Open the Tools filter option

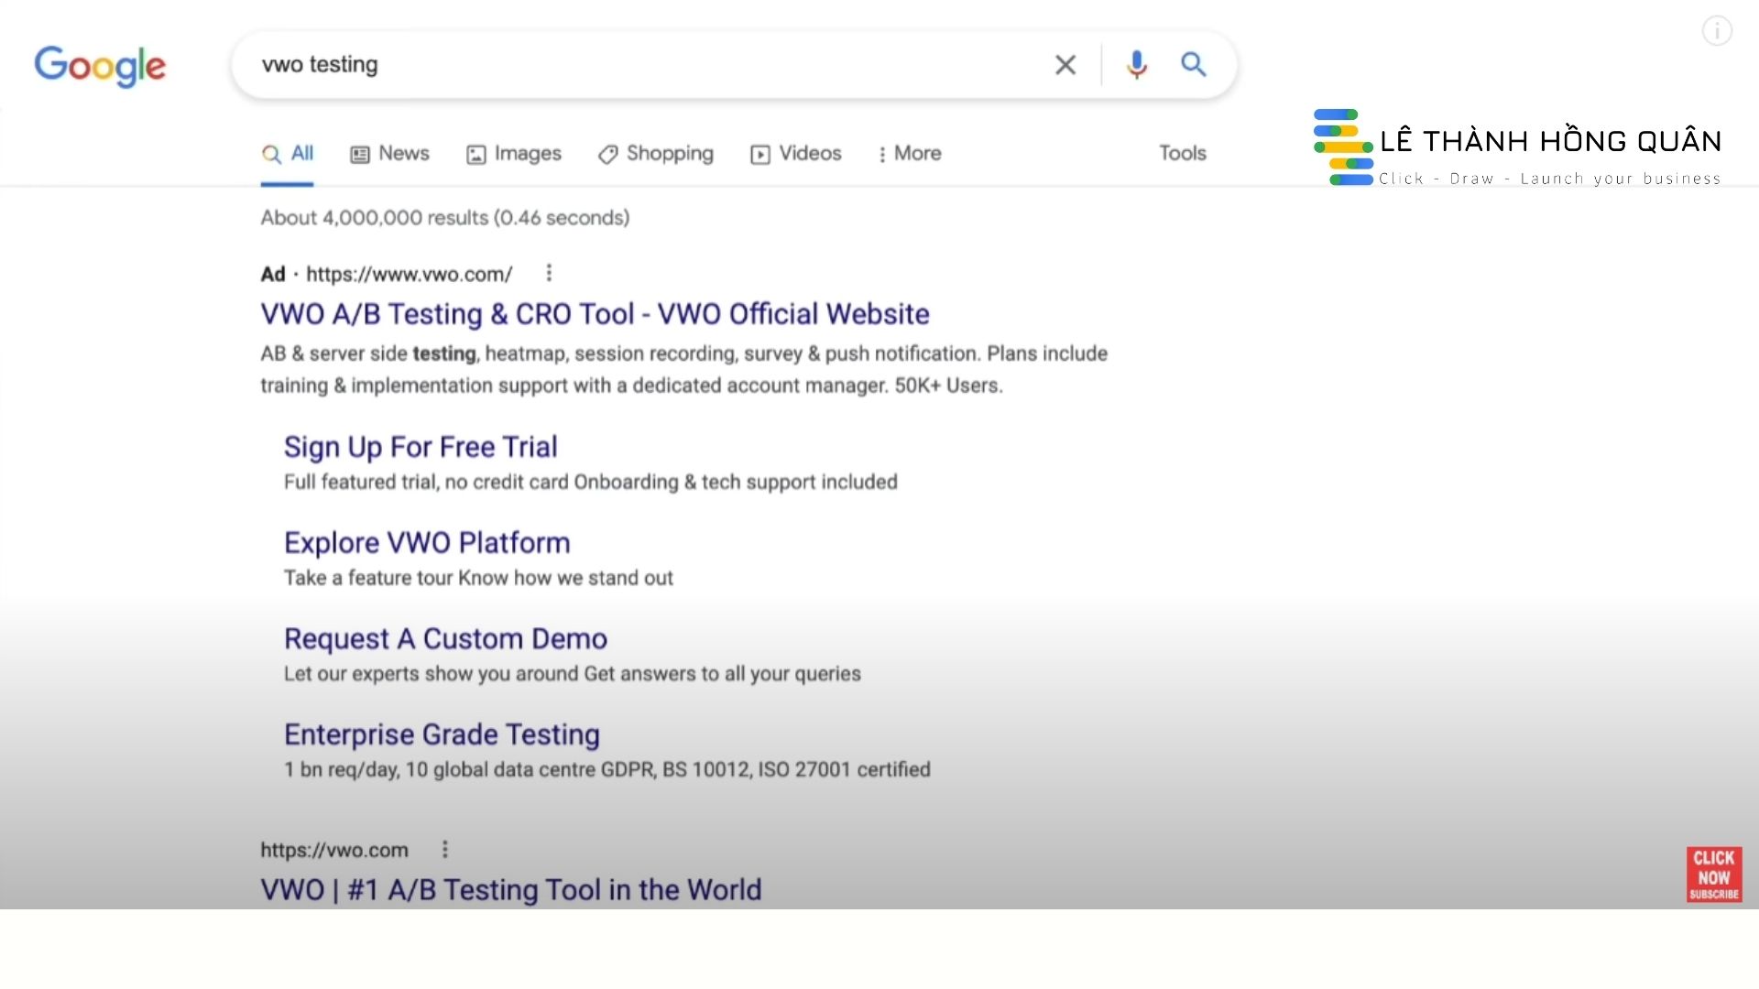[1182, 154]
